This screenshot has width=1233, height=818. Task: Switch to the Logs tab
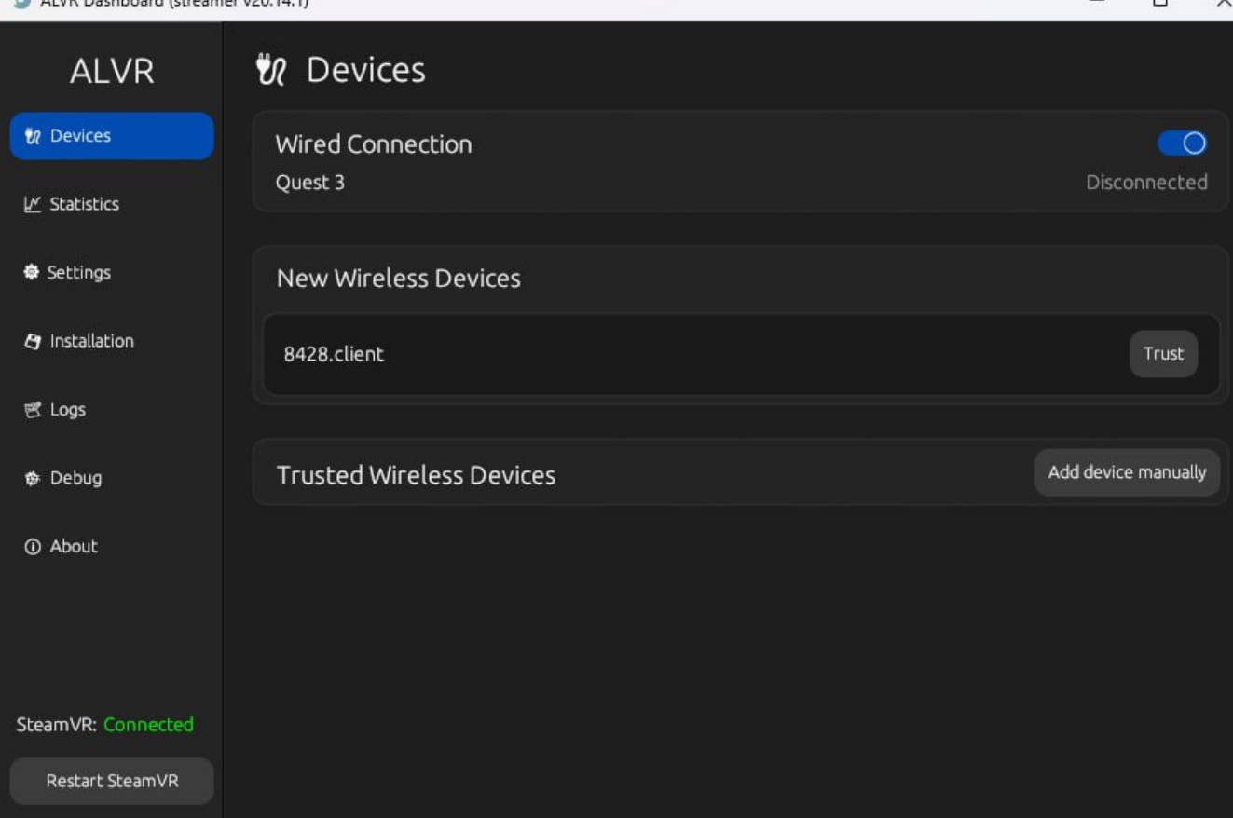[x=67, y=410]
